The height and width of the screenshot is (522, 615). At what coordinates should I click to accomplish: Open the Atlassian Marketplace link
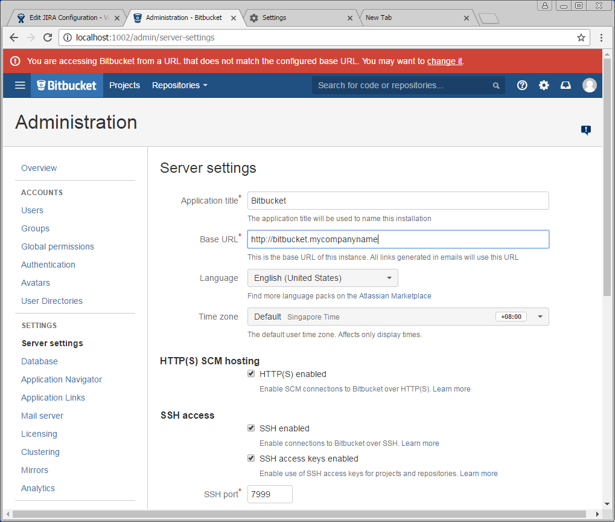pyautogui.click(x=395, y=296)
